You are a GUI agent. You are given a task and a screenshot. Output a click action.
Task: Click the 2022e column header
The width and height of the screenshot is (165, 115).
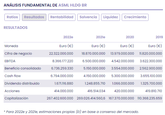click(68, 37)
